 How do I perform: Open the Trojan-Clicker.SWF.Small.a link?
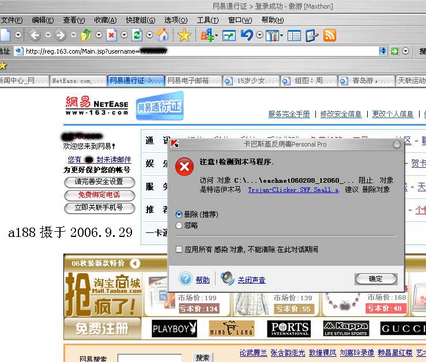tap(293, 190)
